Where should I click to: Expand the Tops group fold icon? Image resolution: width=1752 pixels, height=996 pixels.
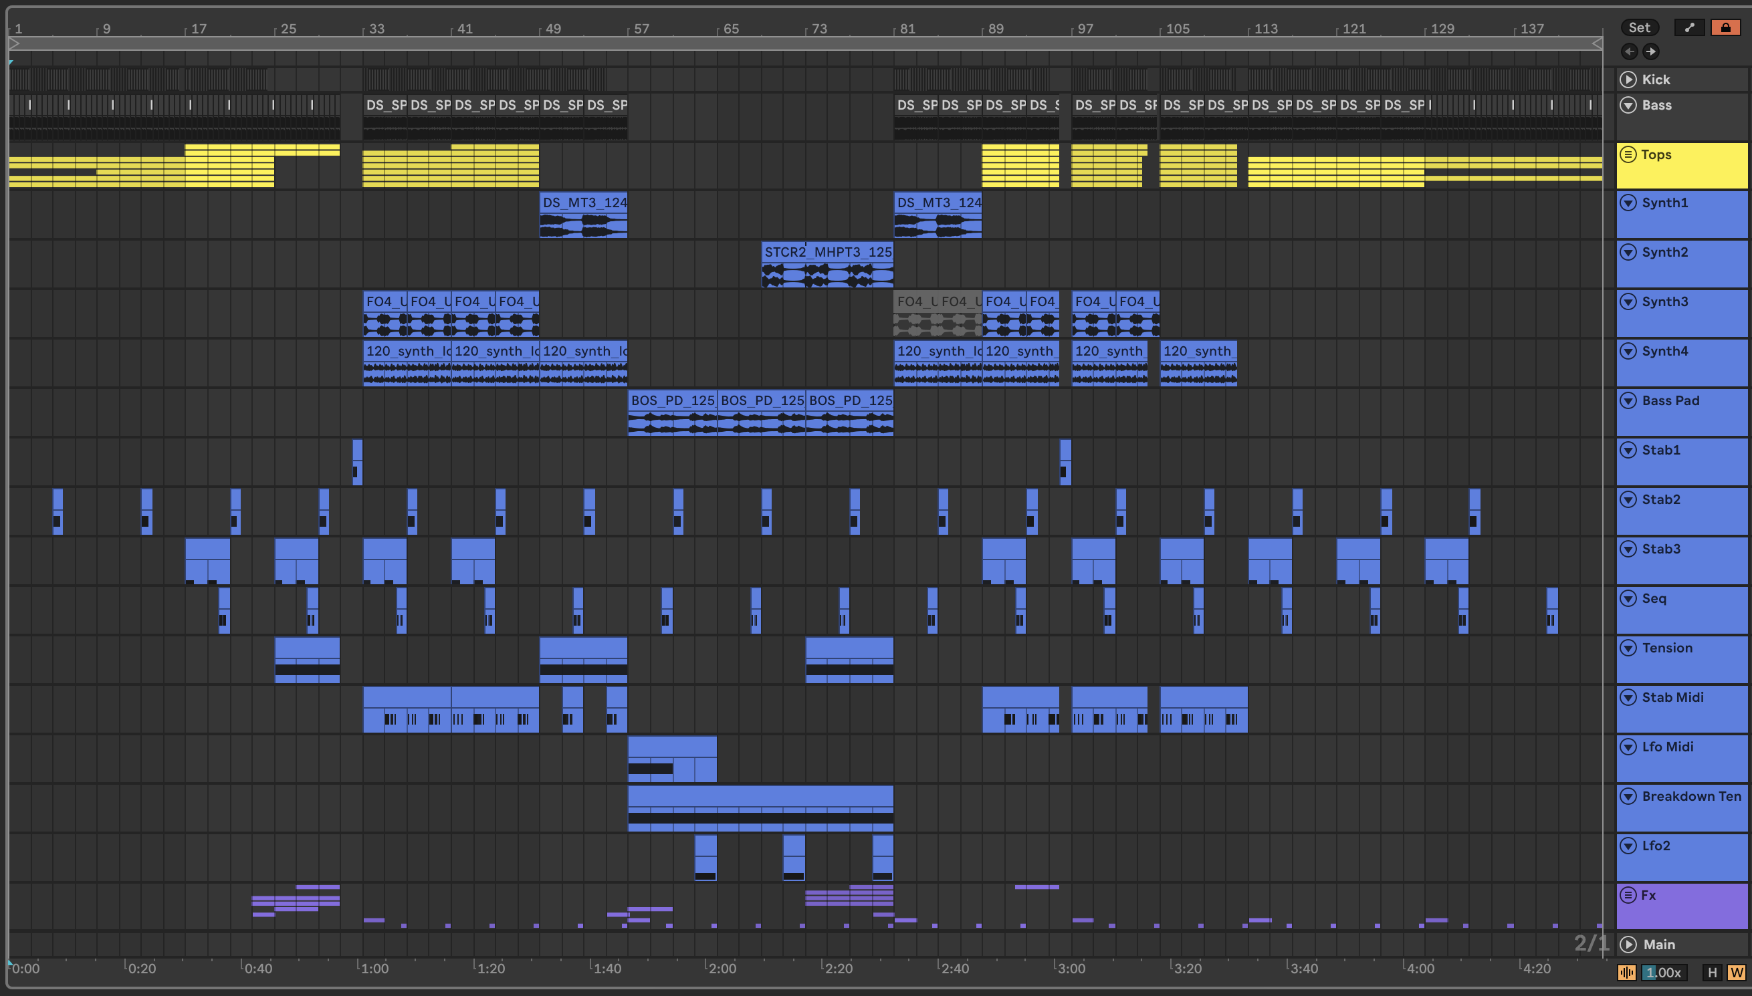[1628, 154]
